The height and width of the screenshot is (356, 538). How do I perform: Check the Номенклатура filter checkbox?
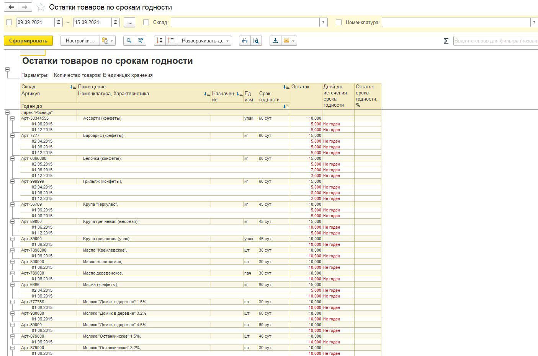[x=338, y=23]
